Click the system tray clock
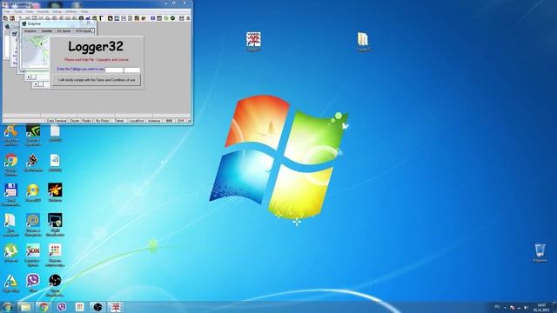 541,307
